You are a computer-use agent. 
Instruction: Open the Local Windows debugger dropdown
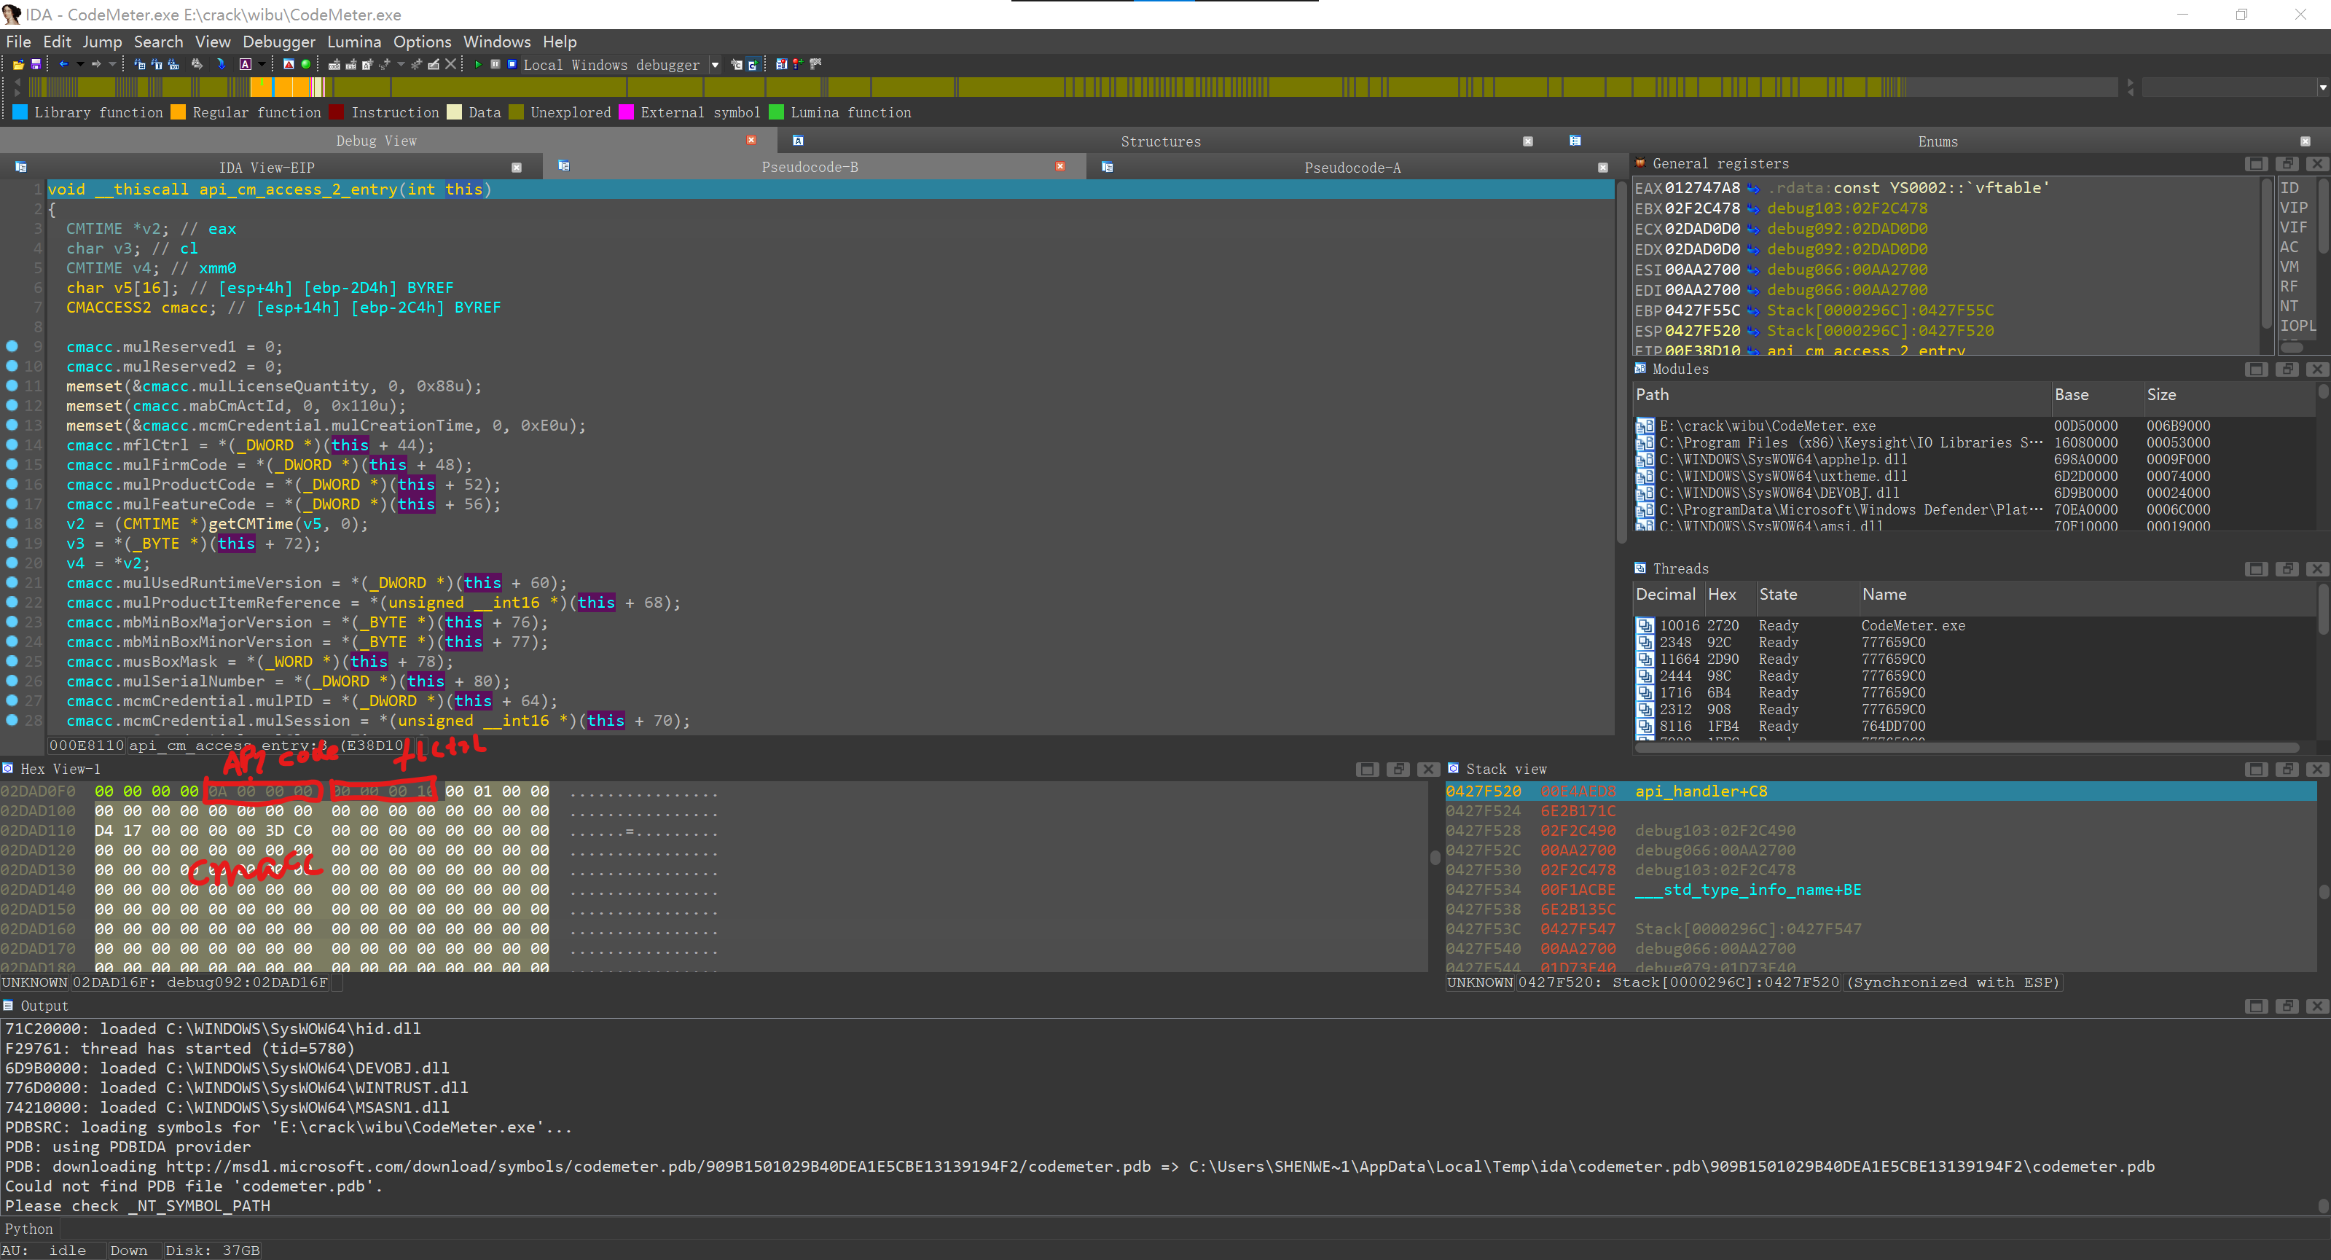[x=715, y=65]
